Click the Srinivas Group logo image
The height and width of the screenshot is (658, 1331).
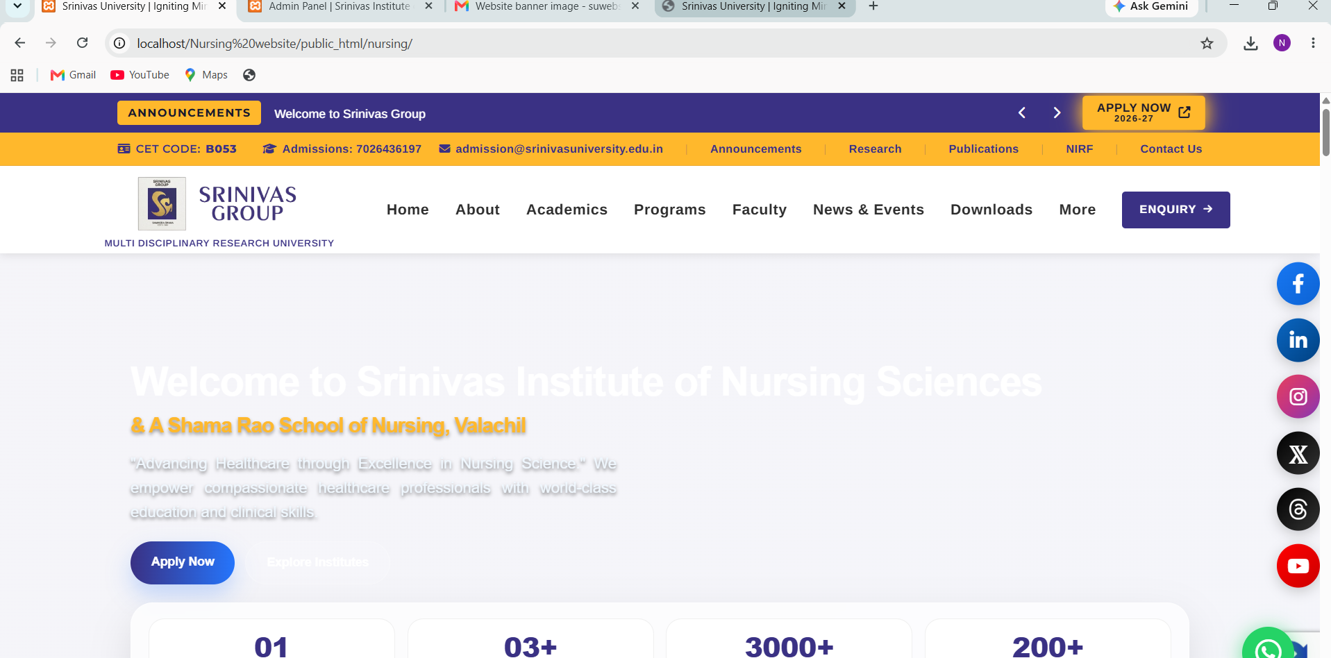point(162,203)
